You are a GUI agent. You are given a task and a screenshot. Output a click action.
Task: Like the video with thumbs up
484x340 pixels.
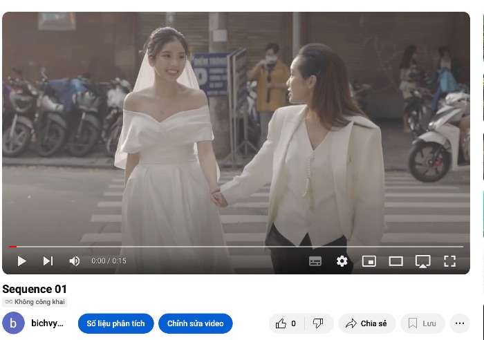point(286,323)
